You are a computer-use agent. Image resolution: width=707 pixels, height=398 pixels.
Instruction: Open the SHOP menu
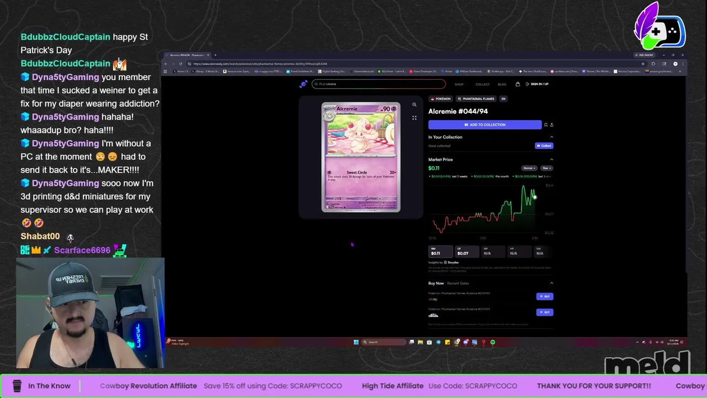[x=459, y=85]
